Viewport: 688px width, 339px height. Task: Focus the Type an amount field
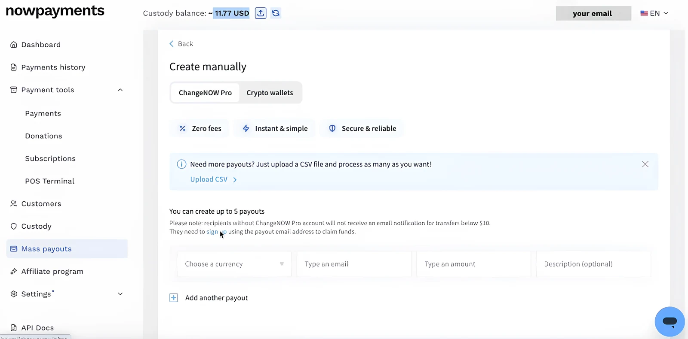point(473,264)
